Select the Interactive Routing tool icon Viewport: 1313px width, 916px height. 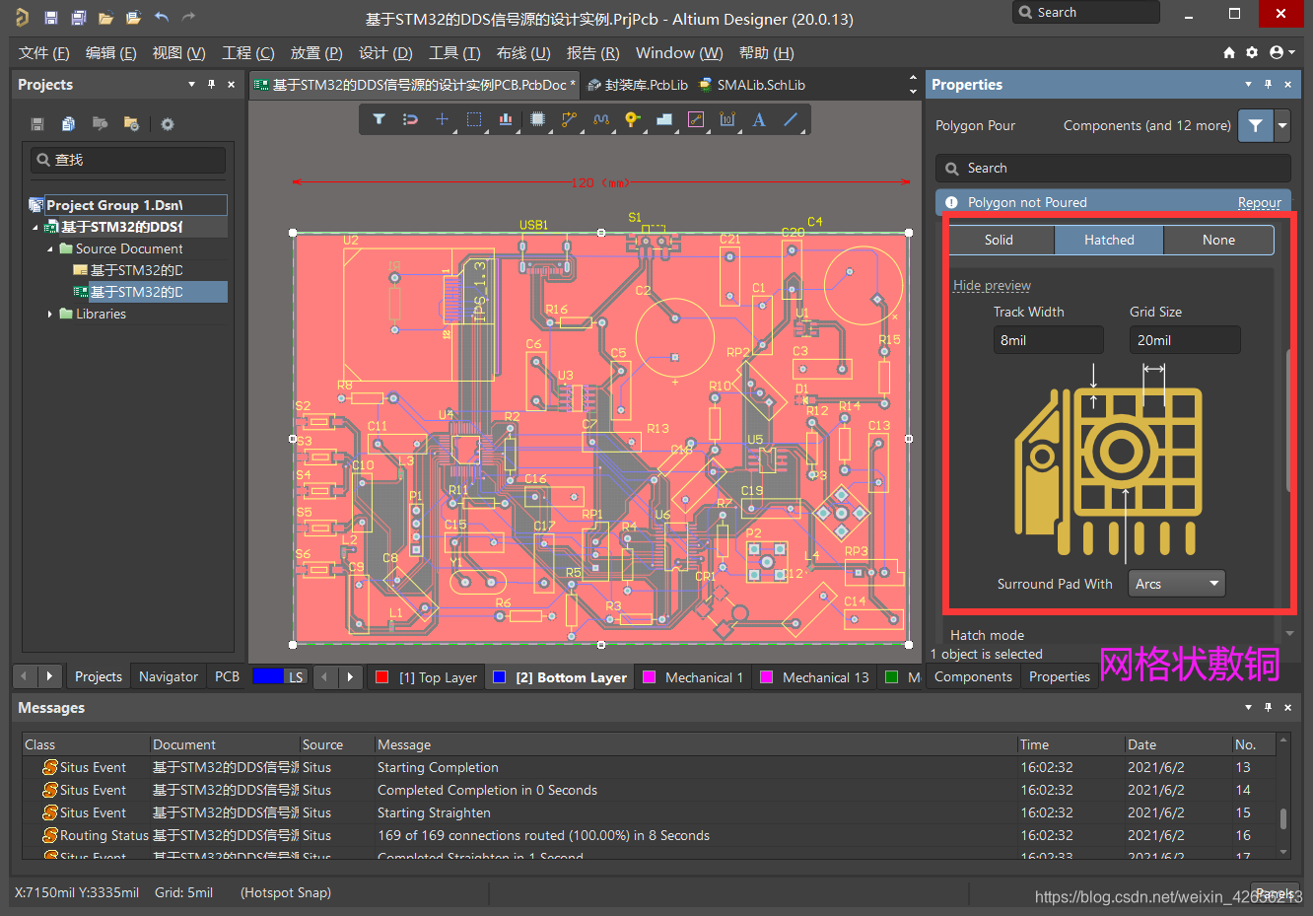[x=569, y=119]
